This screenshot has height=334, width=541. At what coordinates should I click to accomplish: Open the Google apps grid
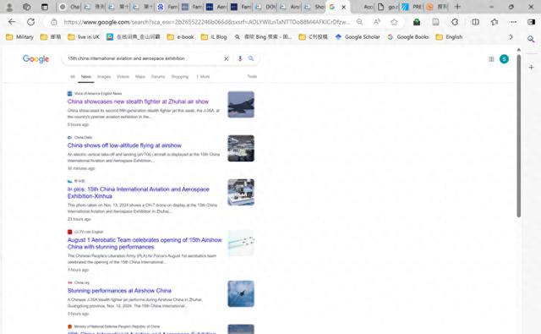491,59
